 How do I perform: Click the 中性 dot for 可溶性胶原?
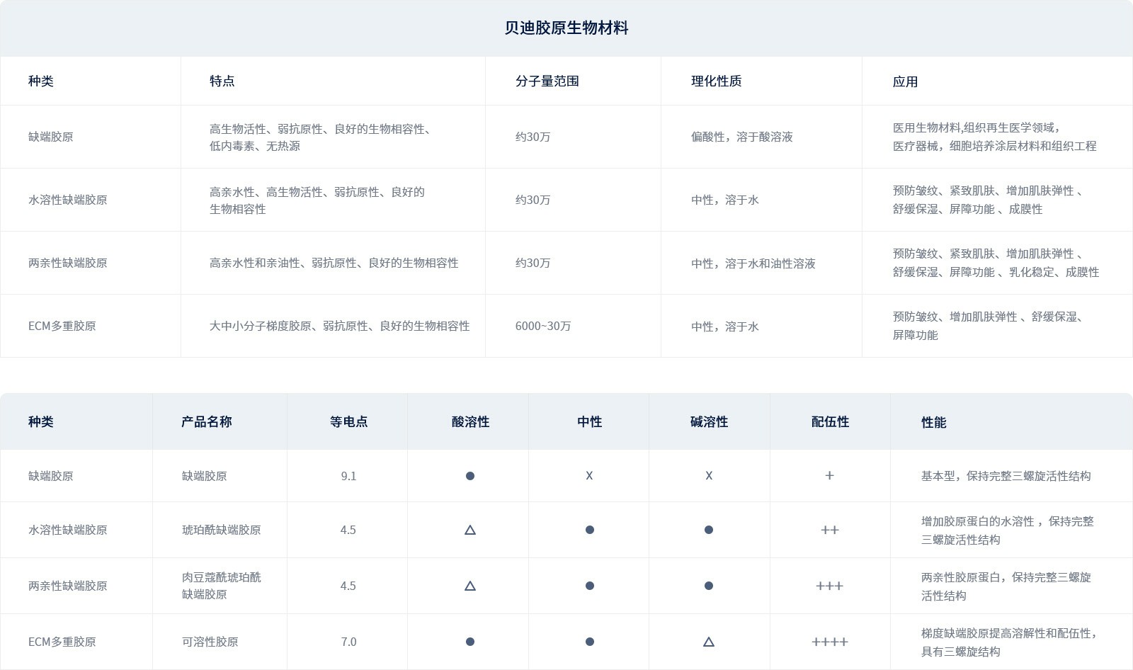click(589, 642)
